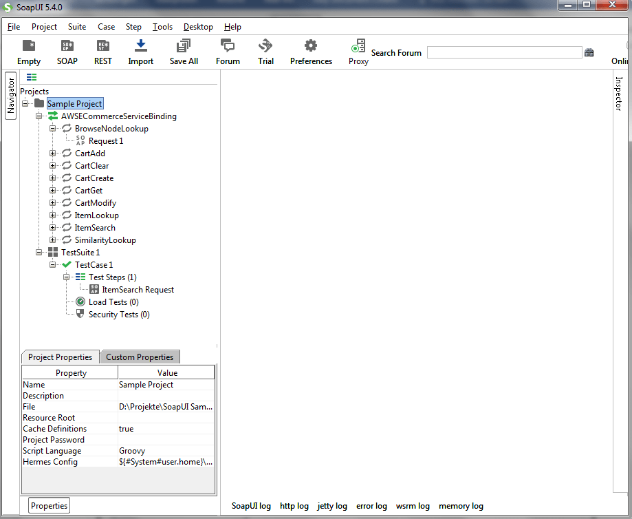Create a new REST project
This screenshot has height=519, width=632.
coord(103,46)
